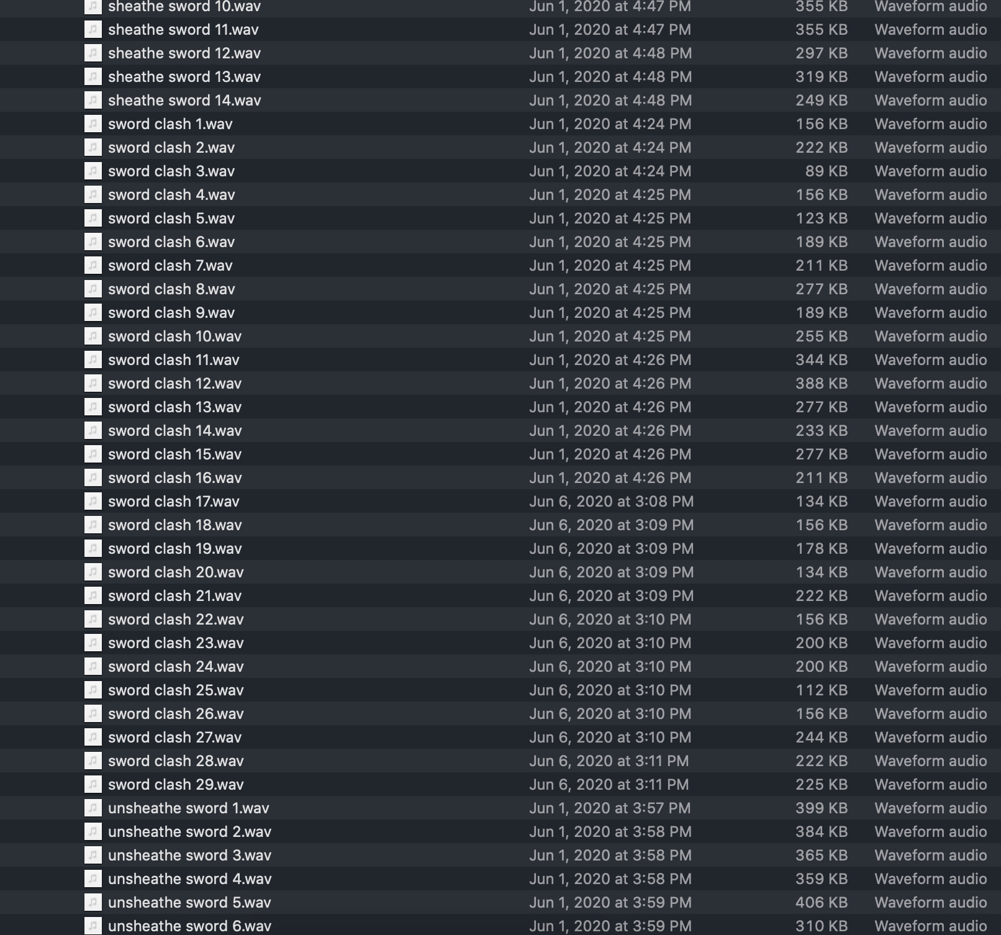This screenshot has width=1001, height=935.
Task: Choose unsheathe sword 6.wav at the bottom
Action: tap(189, 926)
